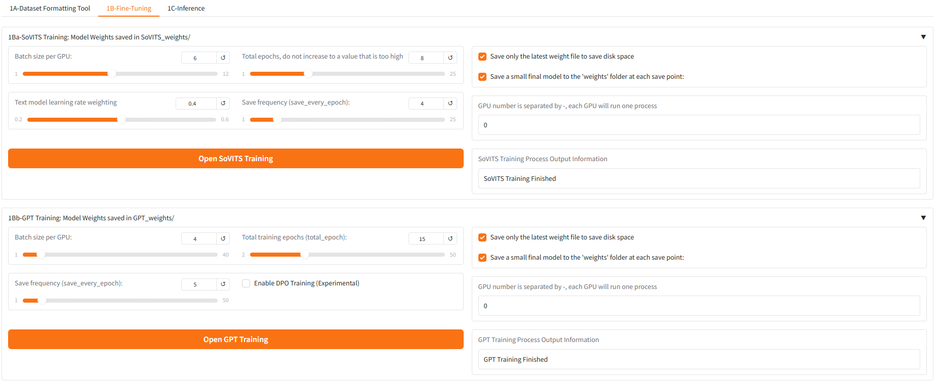Toggle SoVITS save small final model checkbox
Viewport: 940px width, 387px height.
[x=482, y=77]
